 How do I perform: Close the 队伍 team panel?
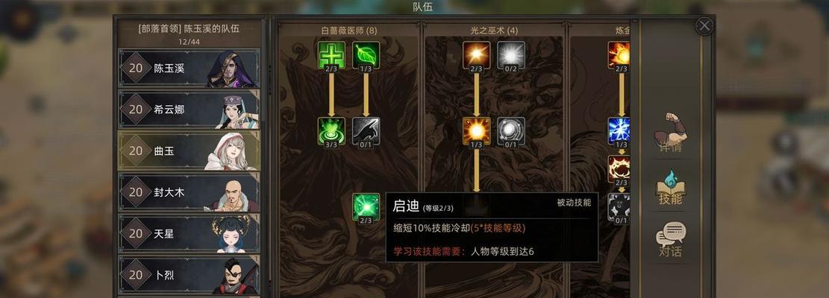704,26
